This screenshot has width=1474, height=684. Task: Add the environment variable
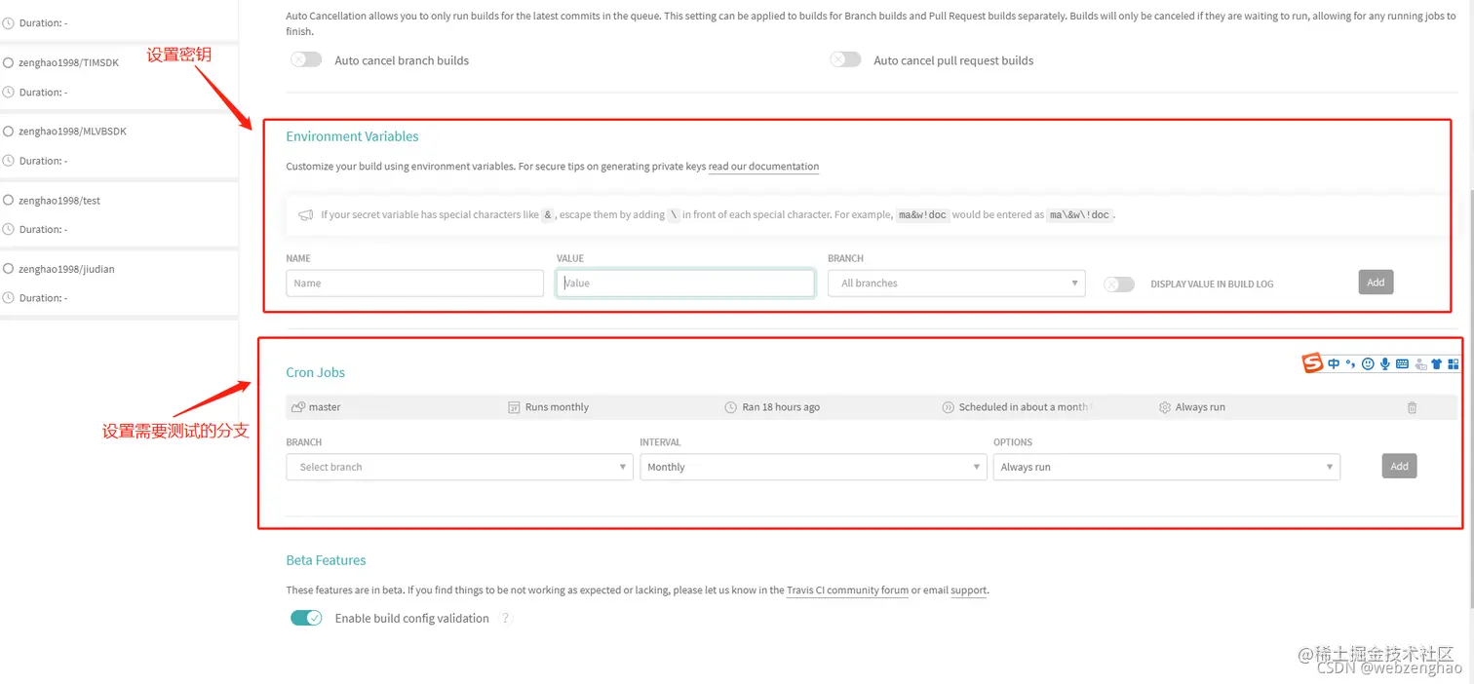pyautogui.click(x=1376, y=283)
